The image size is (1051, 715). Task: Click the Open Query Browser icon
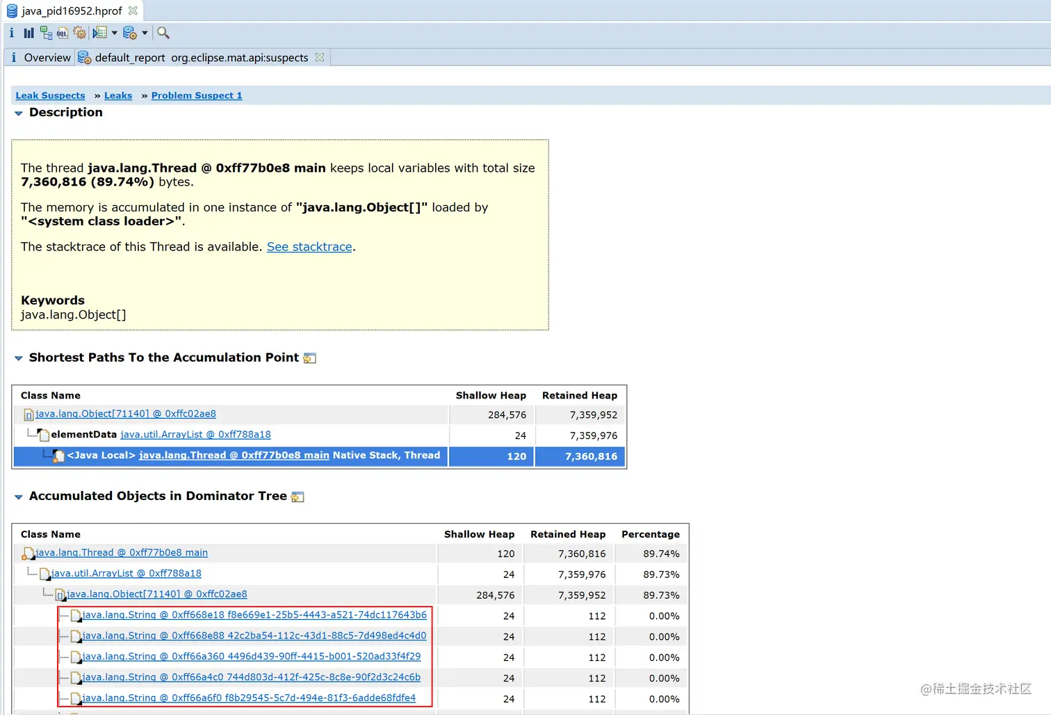click(x=130, y=33)
